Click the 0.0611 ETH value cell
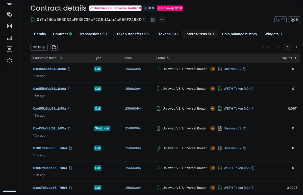Viewport: 303px width, 195px height. pos(293,109)
